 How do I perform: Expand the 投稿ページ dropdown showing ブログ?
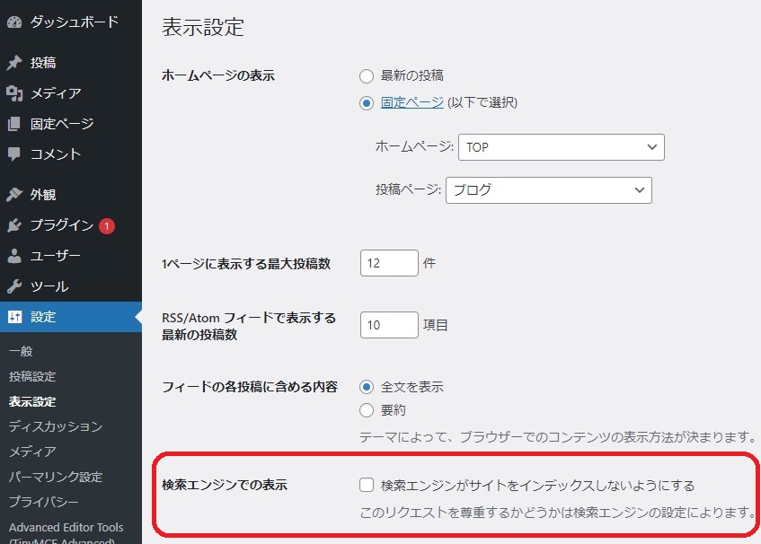click(548, 190)
